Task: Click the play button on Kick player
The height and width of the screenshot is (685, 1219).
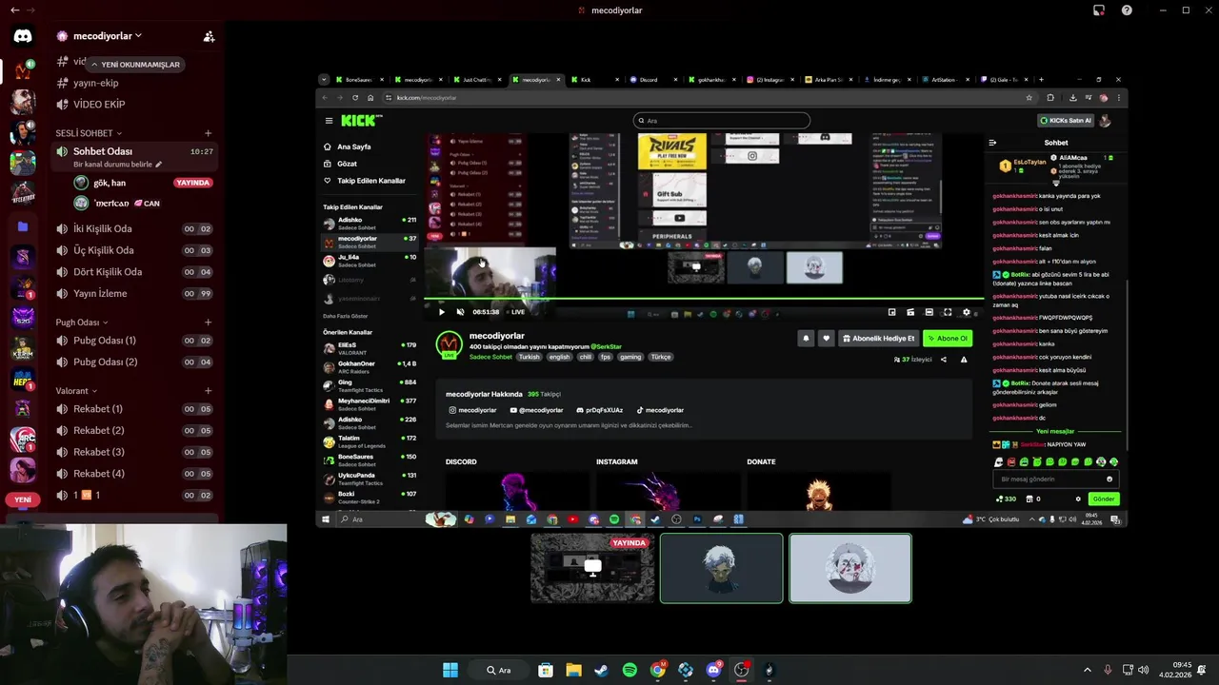Action: 441,312
